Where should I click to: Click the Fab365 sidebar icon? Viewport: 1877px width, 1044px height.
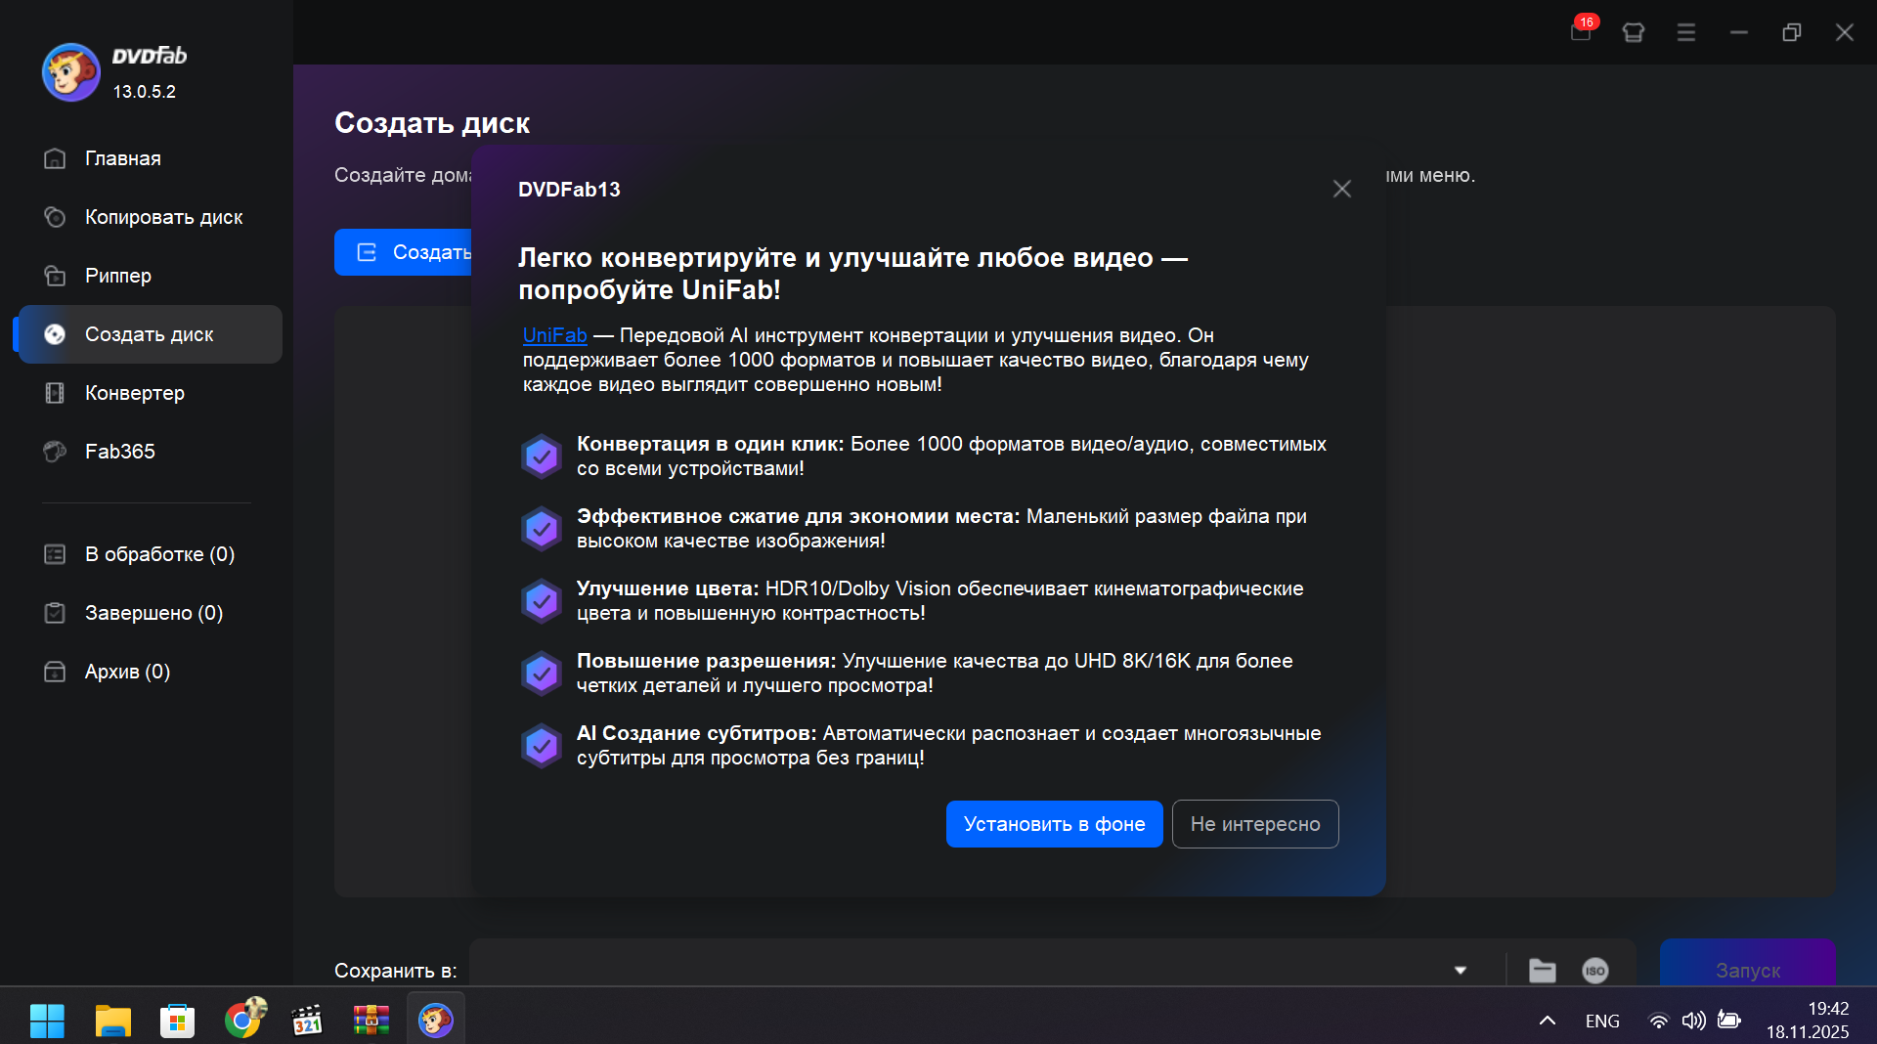55,452
